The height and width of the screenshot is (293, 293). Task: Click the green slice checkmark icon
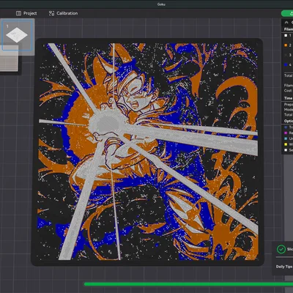tap(281, 249)
